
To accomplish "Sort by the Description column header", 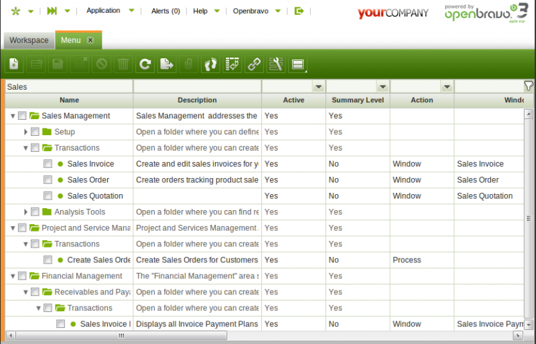I will coord(197,100).
